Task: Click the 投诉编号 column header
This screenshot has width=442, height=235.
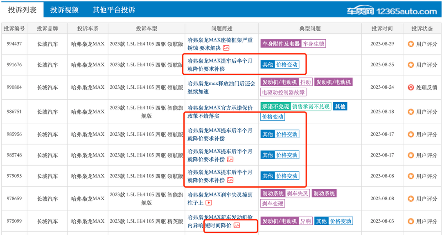Action: coord(14,29)
